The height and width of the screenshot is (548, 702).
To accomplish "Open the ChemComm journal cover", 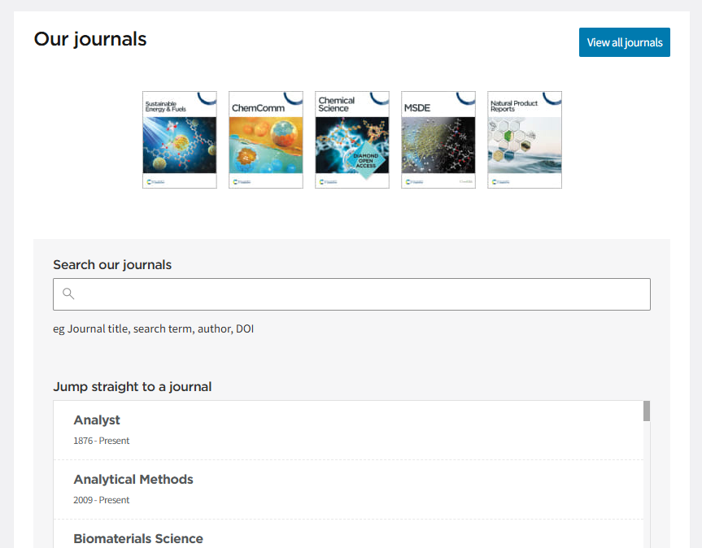I will [x=266, y=140].
